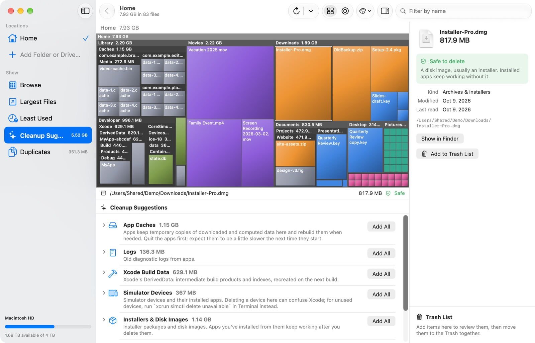Image resolution: width=535 pixels, height=343 pixels.
Task: Click Add Folder or Drive
Action: 48,55
